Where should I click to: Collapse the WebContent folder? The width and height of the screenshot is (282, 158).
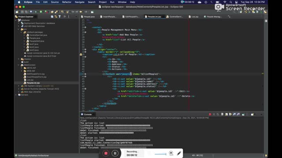pos(19,65)
